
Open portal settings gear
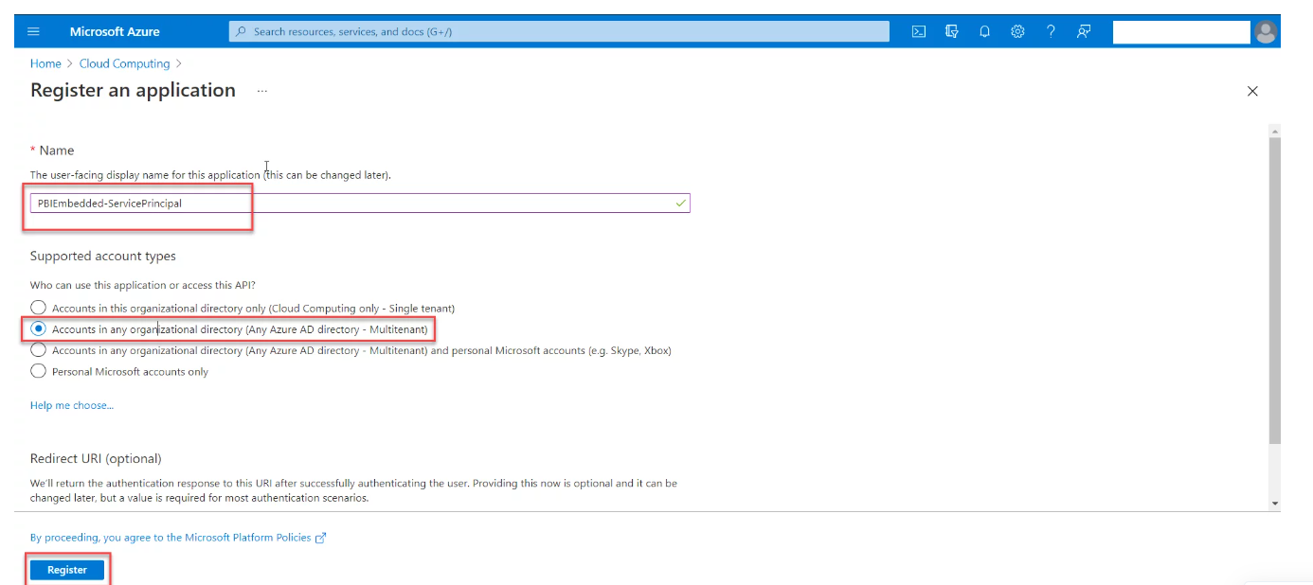tap(1017, 31)
